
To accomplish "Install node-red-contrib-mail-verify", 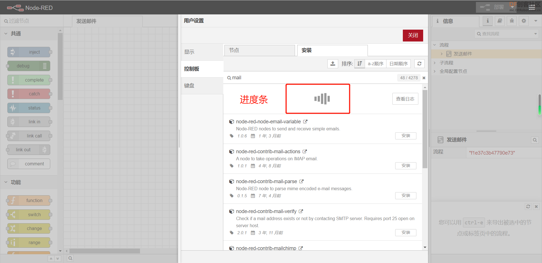I will coord(406,233).
